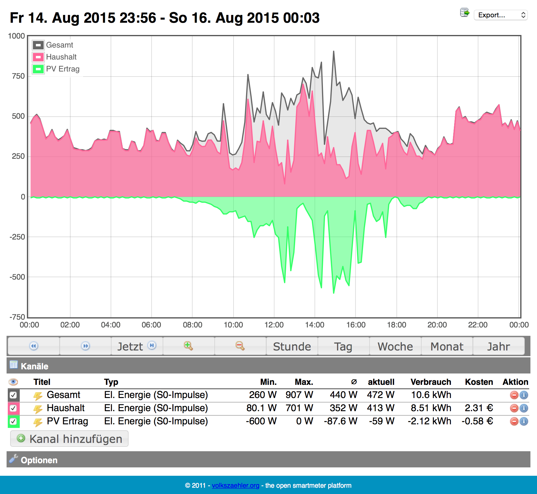This screenshot has height=494, width=537.
Task: Uncheck the Gesamt channel checkbox
Action: point(13,395)
